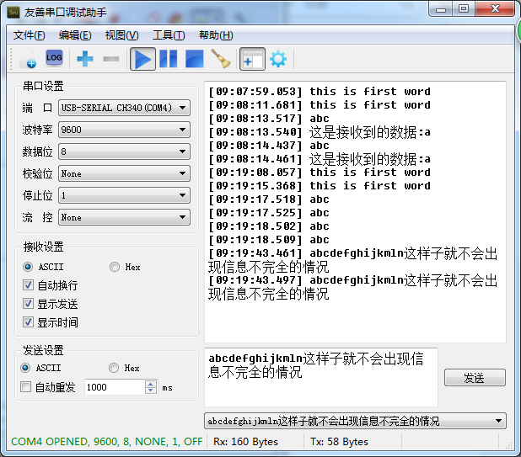Start the serial port with play icon
This screenshot has width=521, height=457.
[x=142, y=59]
